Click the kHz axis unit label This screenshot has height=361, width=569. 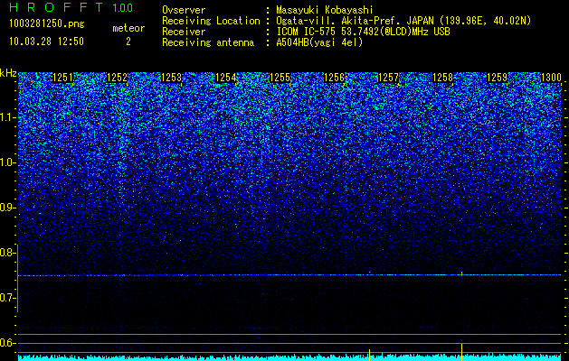pos(8,73)
